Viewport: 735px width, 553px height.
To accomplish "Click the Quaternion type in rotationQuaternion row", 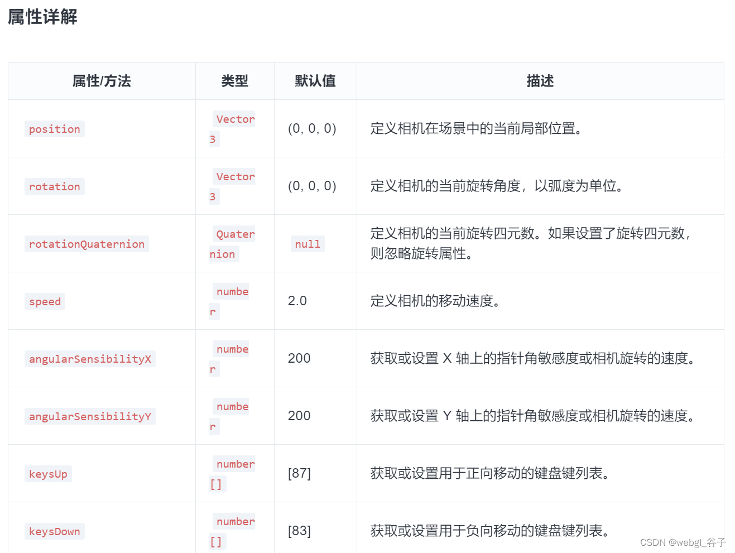I will [x=232, y=244].
